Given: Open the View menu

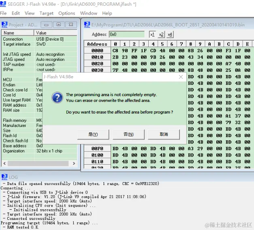Looking at the screenshot, I should coord(30,13).
